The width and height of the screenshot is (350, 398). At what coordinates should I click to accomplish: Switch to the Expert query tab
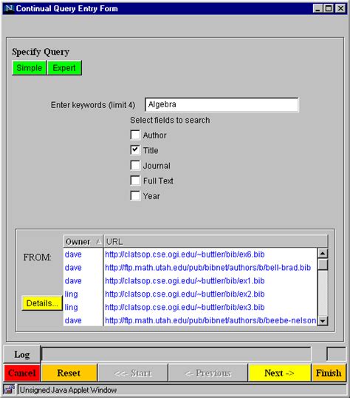point(64,68)
